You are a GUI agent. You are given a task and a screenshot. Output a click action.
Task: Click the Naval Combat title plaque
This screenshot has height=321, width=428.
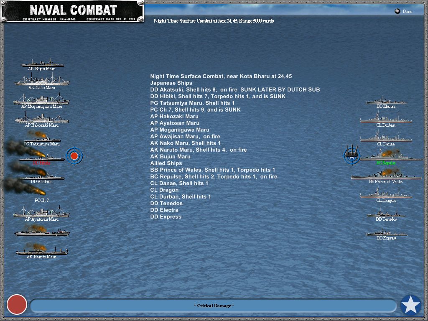(72, 11)
